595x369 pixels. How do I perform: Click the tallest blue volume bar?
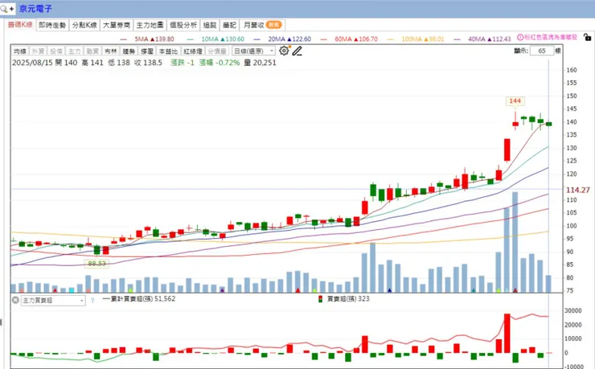[515, 242]
